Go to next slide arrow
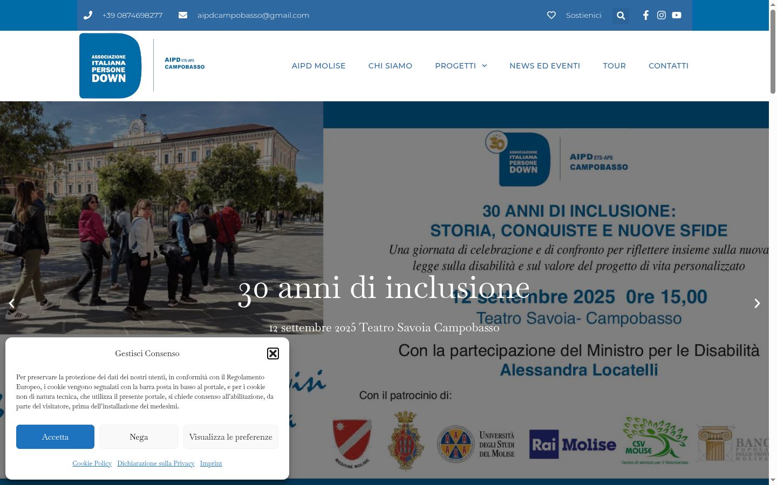The width and height of the screenshot is (777, 485). tap(757, 303)
